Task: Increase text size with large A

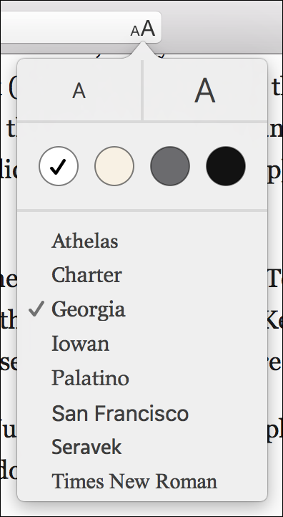Action: pos(205,90)
